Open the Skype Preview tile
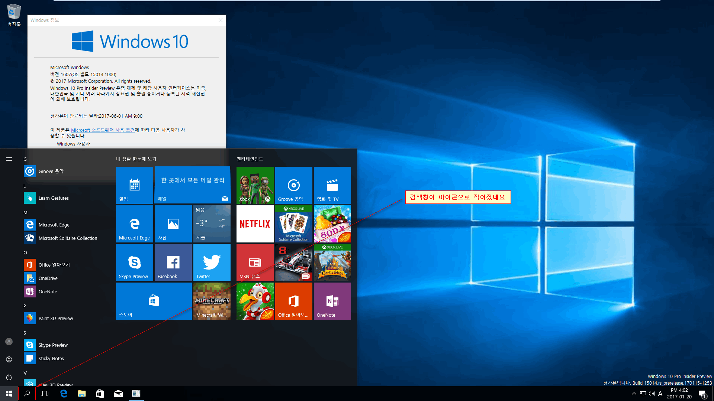 pos(135,263)
